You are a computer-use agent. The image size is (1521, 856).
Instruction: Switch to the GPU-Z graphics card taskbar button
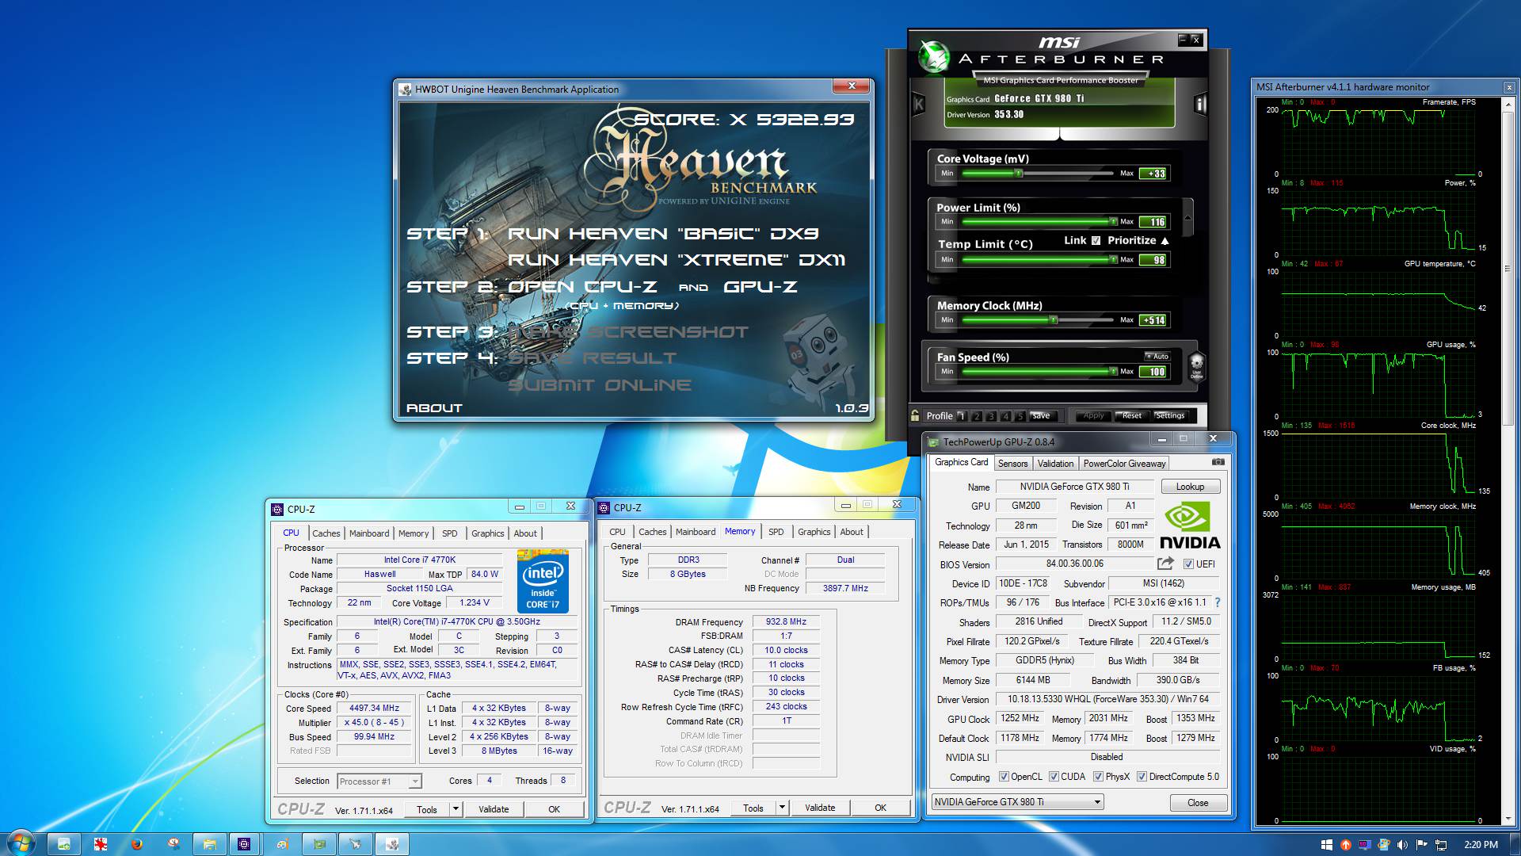click(x=319, y=845)
